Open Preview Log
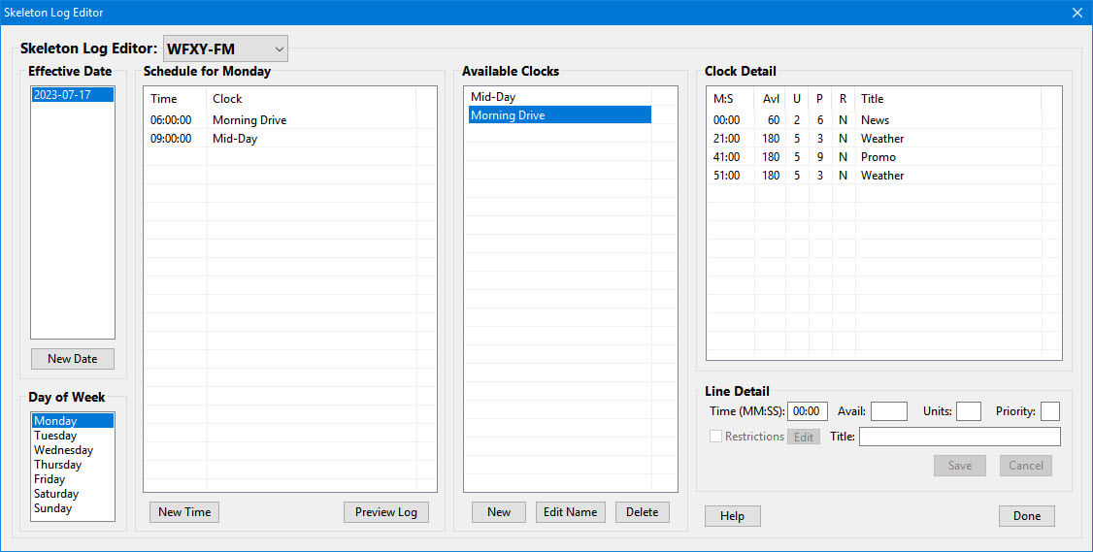The image size is (1093, 552). (x=385, y=512)
